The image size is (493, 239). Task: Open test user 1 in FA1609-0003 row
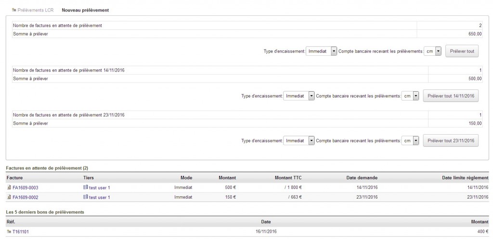(x=100, y=188)
